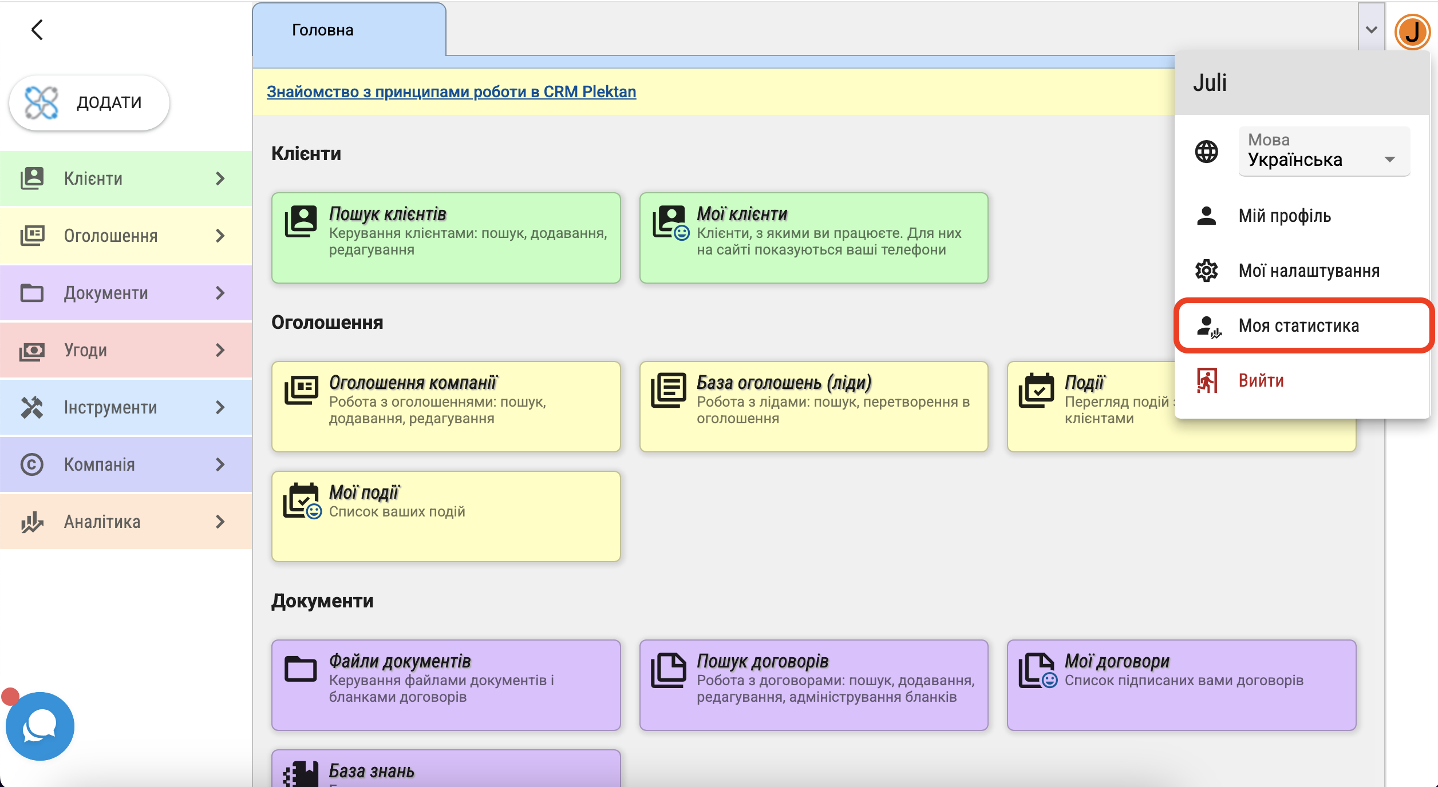Click the back arrow icon
1438x787 pixels.
(37, 30)
